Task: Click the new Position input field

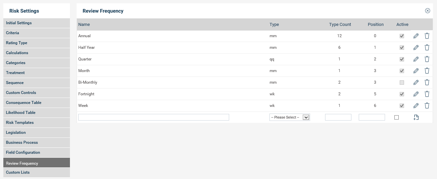Action: (372, 117)
